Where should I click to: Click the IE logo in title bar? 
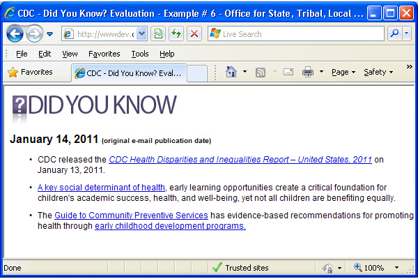pos(10,13)
